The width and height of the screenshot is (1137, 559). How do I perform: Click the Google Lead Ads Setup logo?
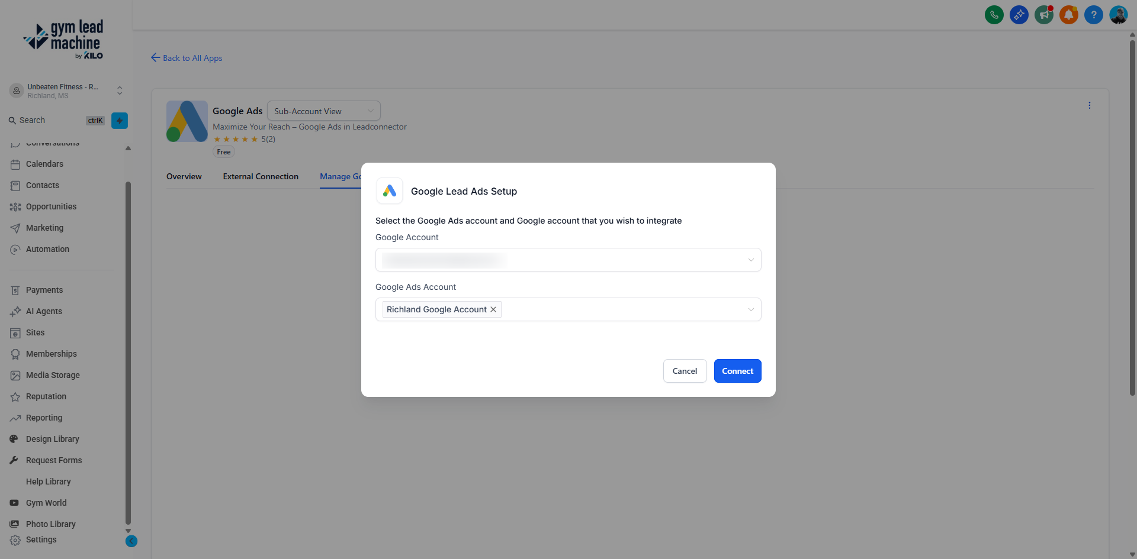390,191
